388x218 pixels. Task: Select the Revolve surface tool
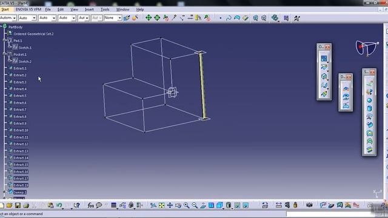(369, 92)
